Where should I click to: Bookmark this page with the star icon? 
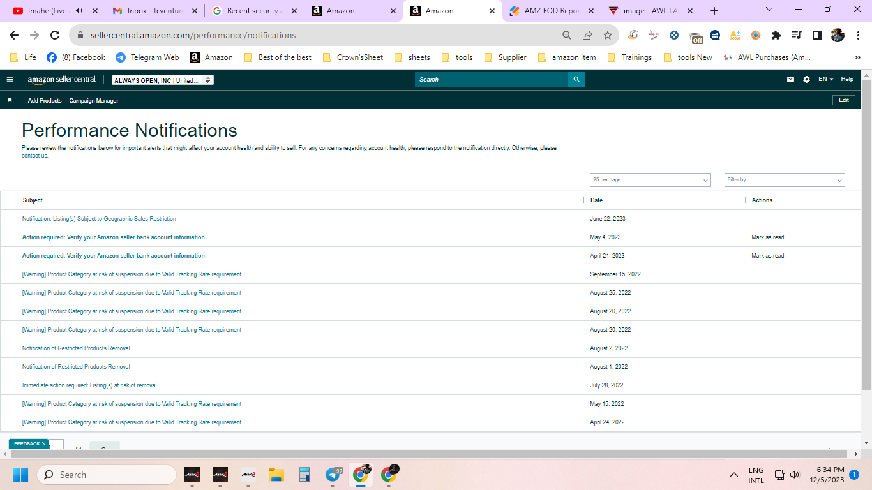click(608, 35)
